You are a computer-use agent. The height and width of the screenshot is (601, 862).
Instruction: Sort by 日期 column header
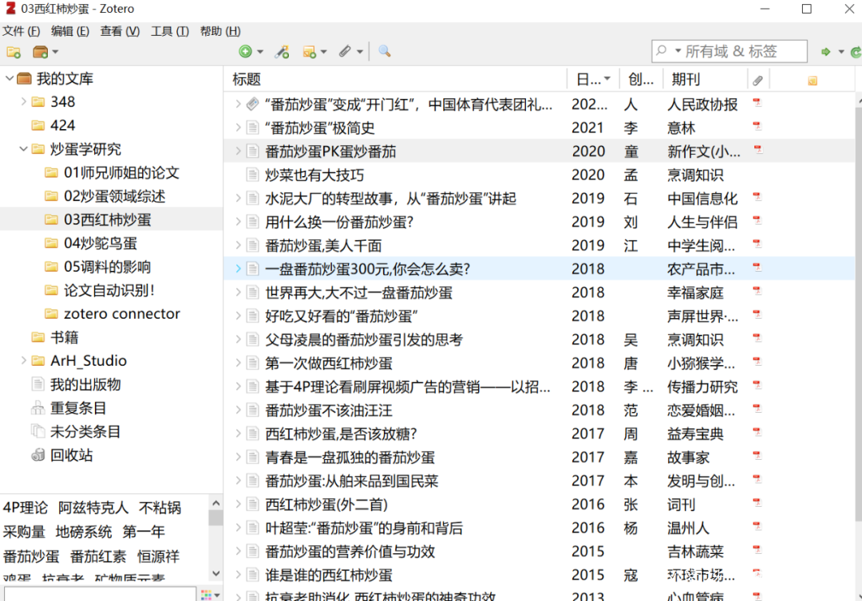tap(593, 80)
